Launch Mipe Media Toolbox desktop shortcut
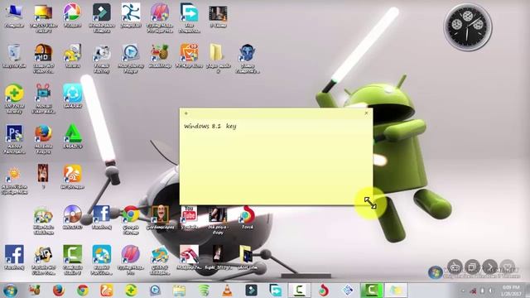Screen dimensions: 530x298 pos(43,219)
